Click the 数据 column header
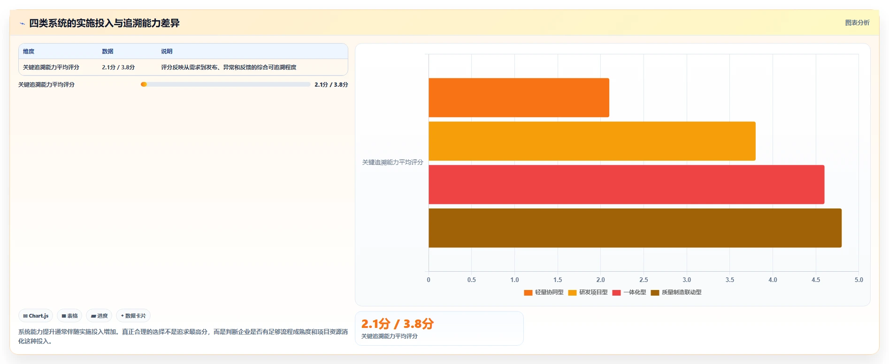This screenshot has height=364, width=889. (x=107, y=52)
